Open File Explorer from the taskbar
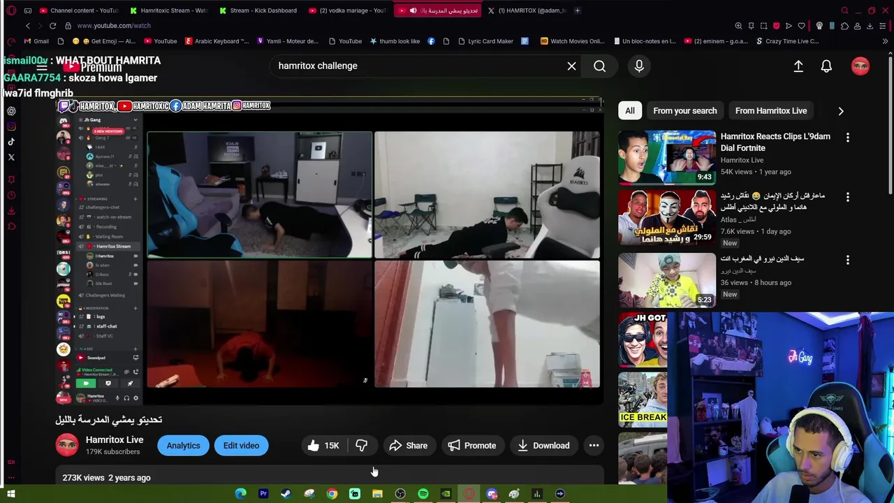Viewport: 894px width, 503px height. pyautogui.click(x=377, y=494)
